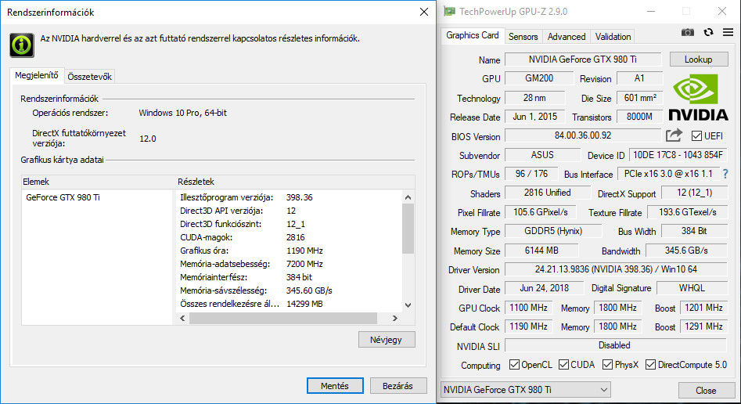Screen dimensions: 741x404
Task: Click the Bezárás button
Action: tap(397, 385)
